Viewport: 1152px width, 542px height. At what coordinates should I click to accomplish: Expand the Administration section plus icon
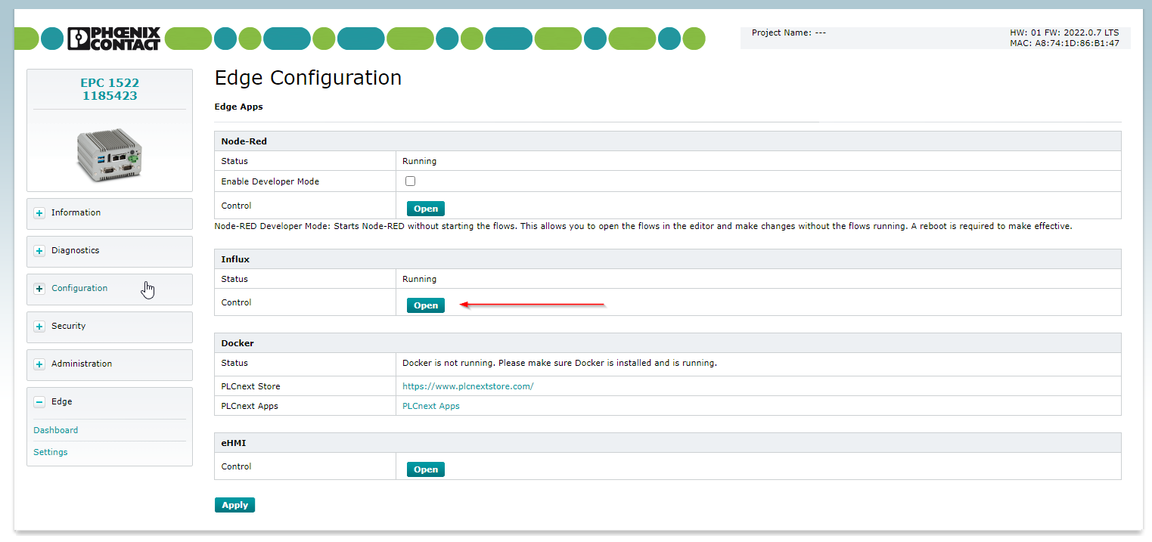click(x=39, y=364)
